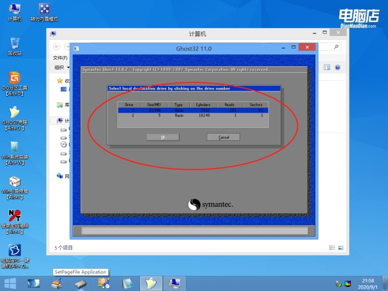Screen dimensions: 388x291
Task: Switch to 计算机 explorer taskbar button
Action: point(175,283)
